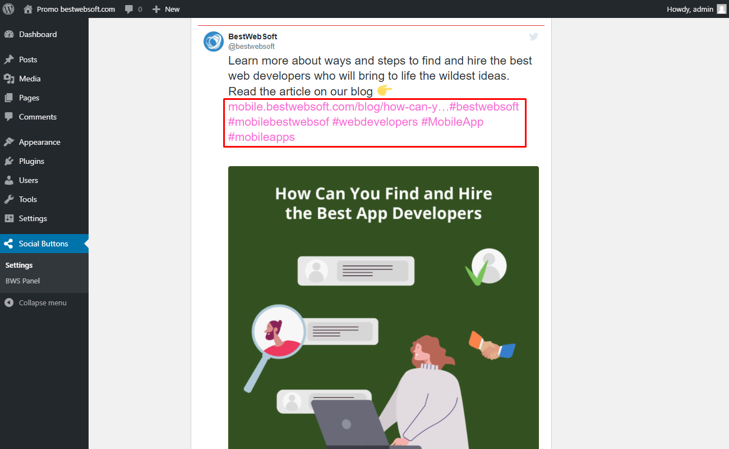Select the Social Buttons menu
The height and width of the screenshot is (449, 729).
coord(44,244)
